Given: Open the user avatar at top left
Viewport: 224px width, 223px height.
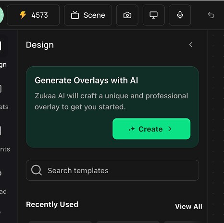Looking at the screenshot, I should (1, 15).
